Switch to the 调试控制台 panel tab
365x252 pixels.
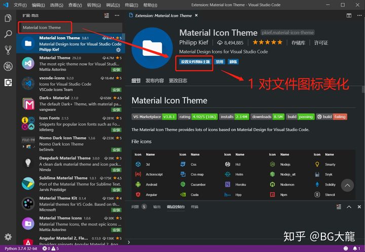click(x=176, y=207)
